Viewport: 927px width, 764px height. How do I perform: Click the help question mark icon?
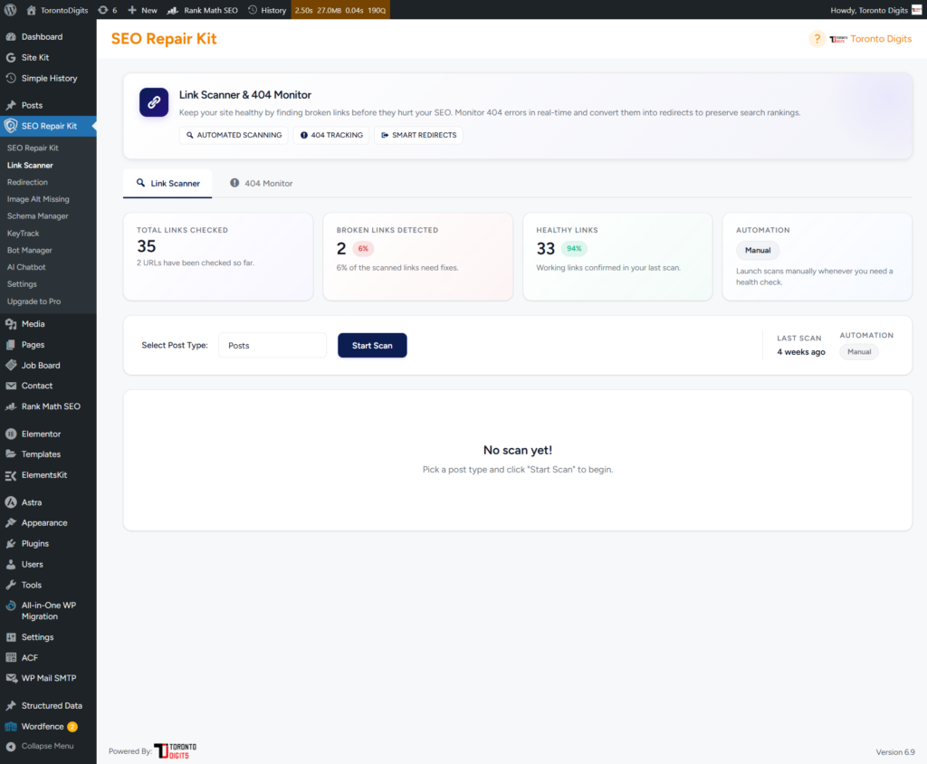coord(817,39)
